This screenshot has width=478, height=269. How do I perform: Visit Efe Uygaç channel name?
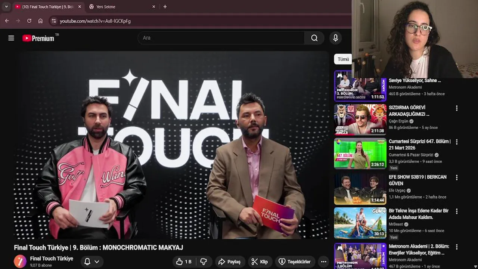397,190
